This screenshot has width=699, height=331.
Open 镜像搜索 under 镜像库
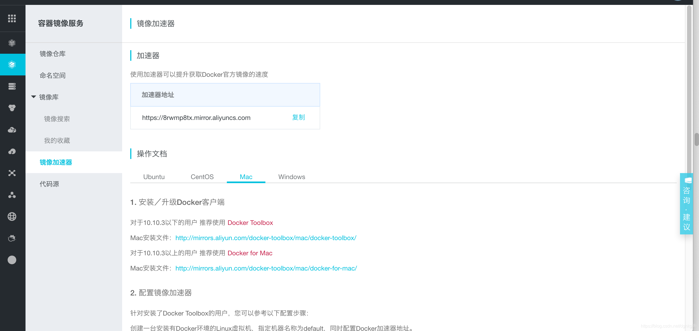click(57, 119)
